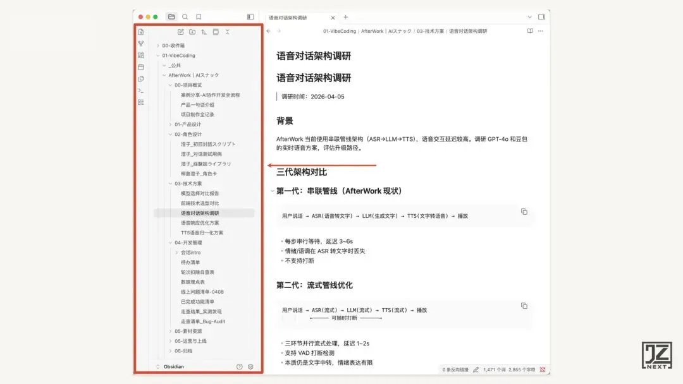683x384 pixels.
Task: Click the inline title 语音对话架构调研 field
Action: pyautogui.click(x=314, y=56)
